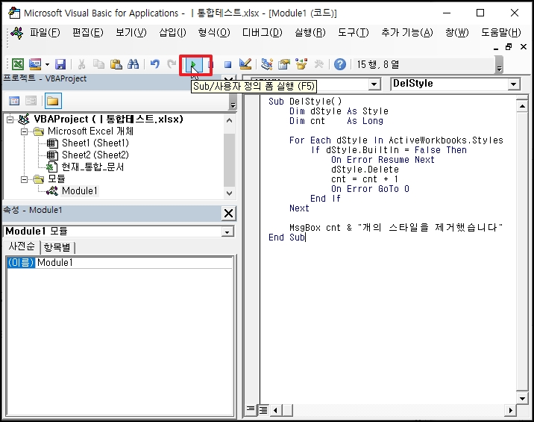Screen dimensions: 534x422
Task: Open the object dropdown in code window
Action: click(374, 84)
